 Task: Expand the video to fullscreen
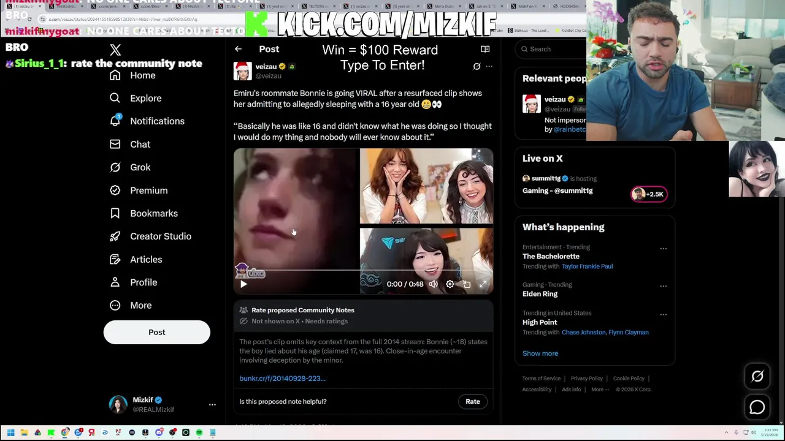point(483,284)
